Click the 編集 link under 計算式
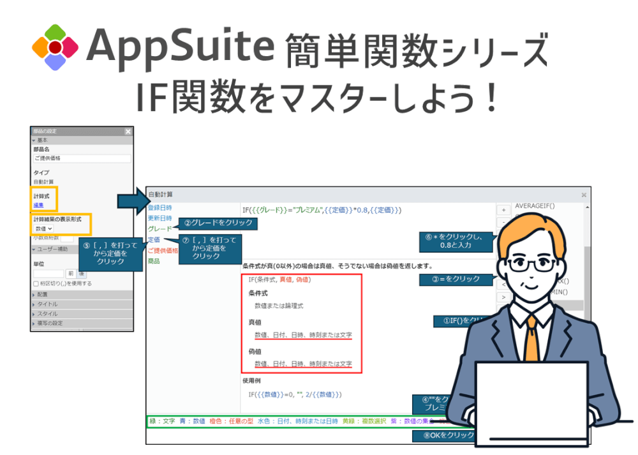638x455 pixels. [40, 205]
